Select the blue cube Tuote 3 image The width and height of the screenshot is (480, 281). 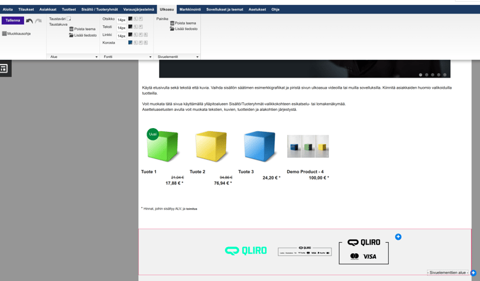[259, 146]
